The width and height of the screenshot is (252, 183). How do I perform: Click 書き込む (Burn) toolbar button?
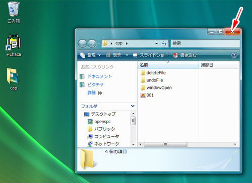[185, 55]
